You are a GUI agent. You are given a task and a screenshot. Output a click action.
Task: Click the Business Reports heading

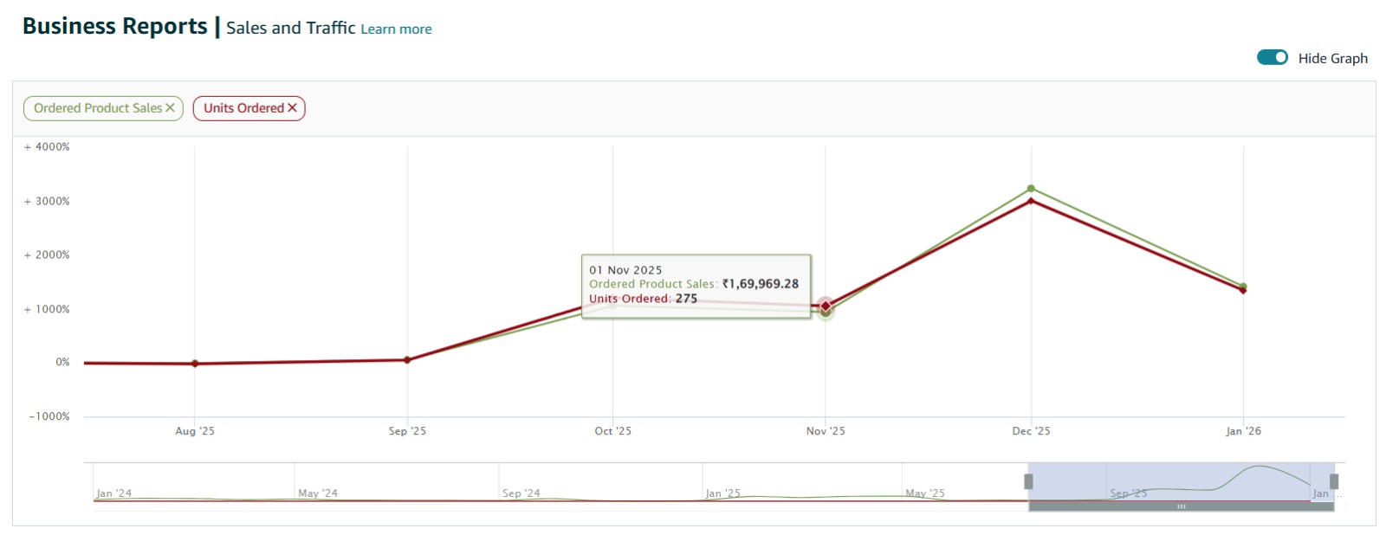tap(115, 27)
